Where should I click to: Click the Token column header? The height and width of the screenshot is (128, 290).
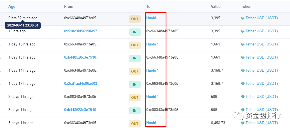pyautogui.click(x=246, y=6)
